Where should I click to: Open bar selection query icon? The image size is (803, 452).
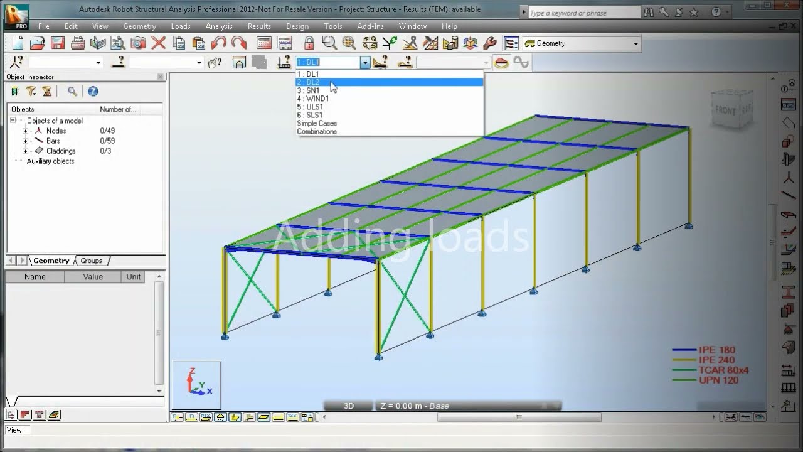point(118,62)
